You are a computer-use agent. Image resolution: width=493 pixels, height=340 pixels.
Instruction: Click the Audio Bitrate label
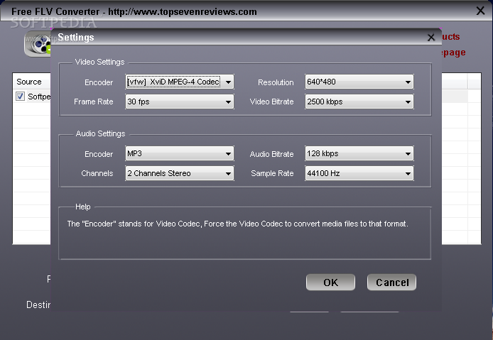271,154
